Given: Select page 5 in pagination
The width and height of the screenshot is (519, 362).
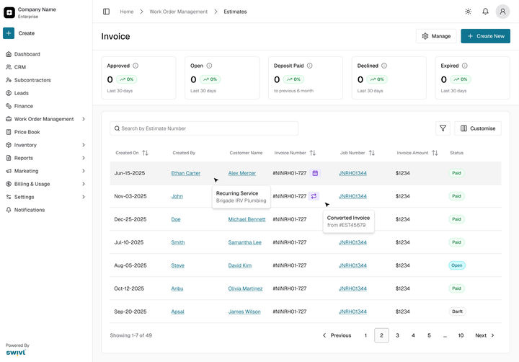Looking at the screenshot, I should point(429,335).
